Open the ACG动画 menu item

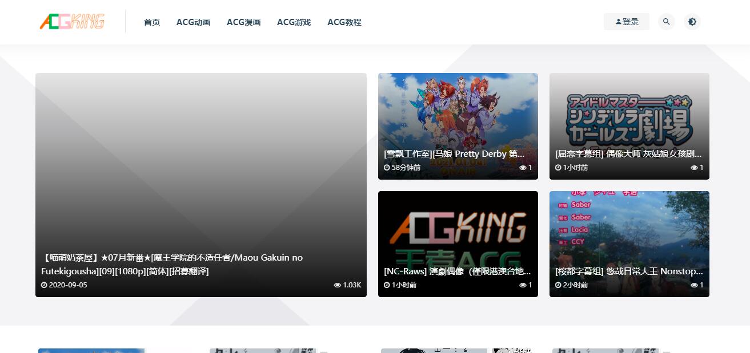pos(193,22)
